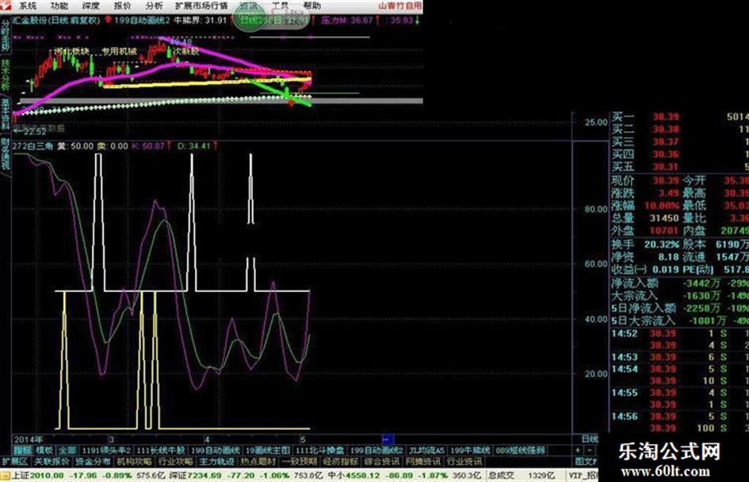Click the 14:56 trade tick row

coord(680,416)
